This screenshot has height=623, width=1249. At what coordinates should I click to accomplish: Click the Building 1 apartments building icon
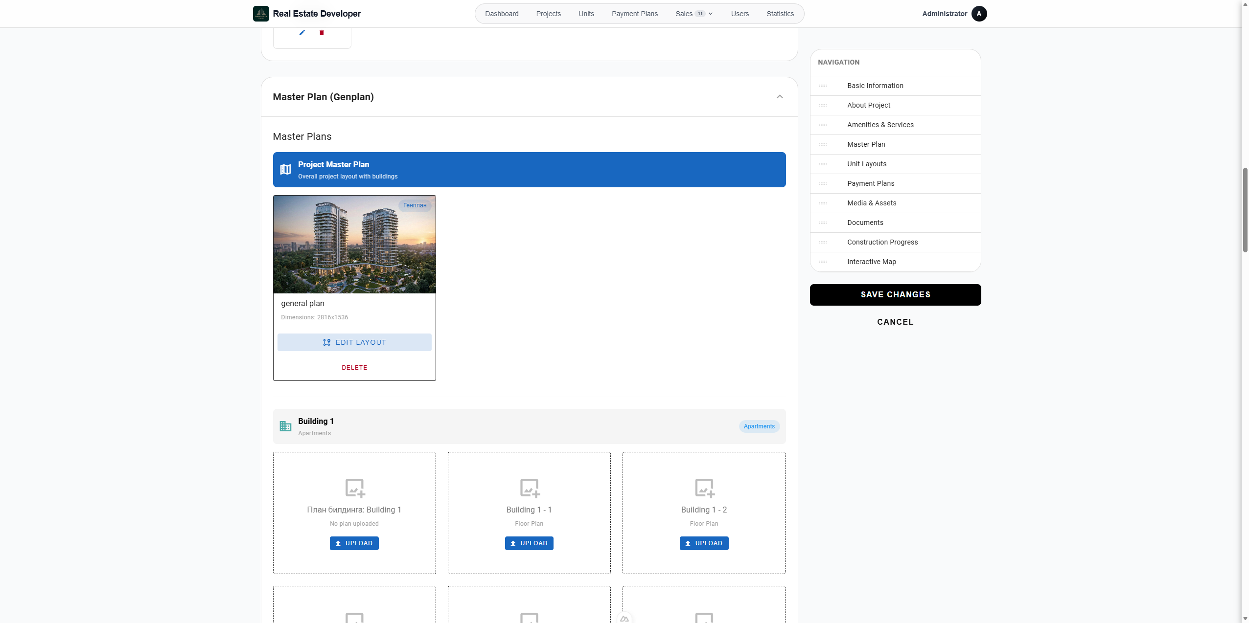coord(285,426)
